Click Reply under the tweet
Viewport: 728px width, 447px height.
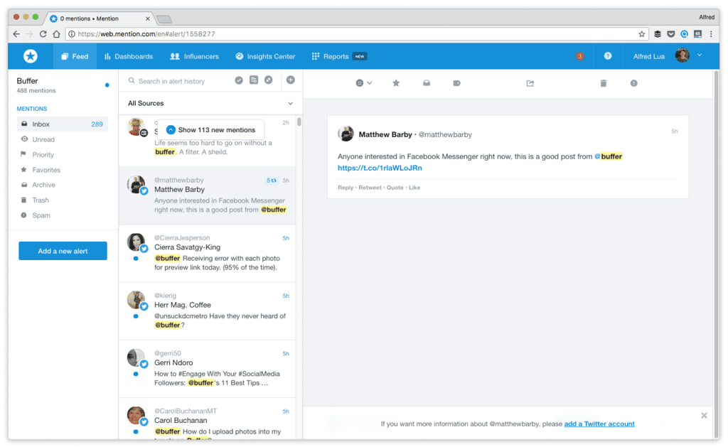pos(346,188)
